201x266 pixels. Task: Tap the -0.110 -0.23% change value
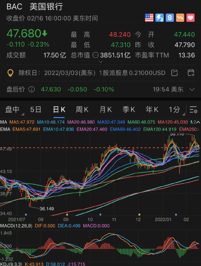pos(28,45)
